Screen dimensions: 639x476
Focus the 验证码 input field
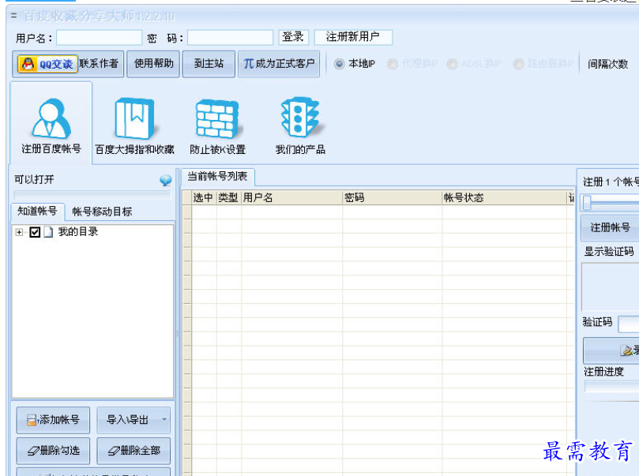[x=629, y=324]
